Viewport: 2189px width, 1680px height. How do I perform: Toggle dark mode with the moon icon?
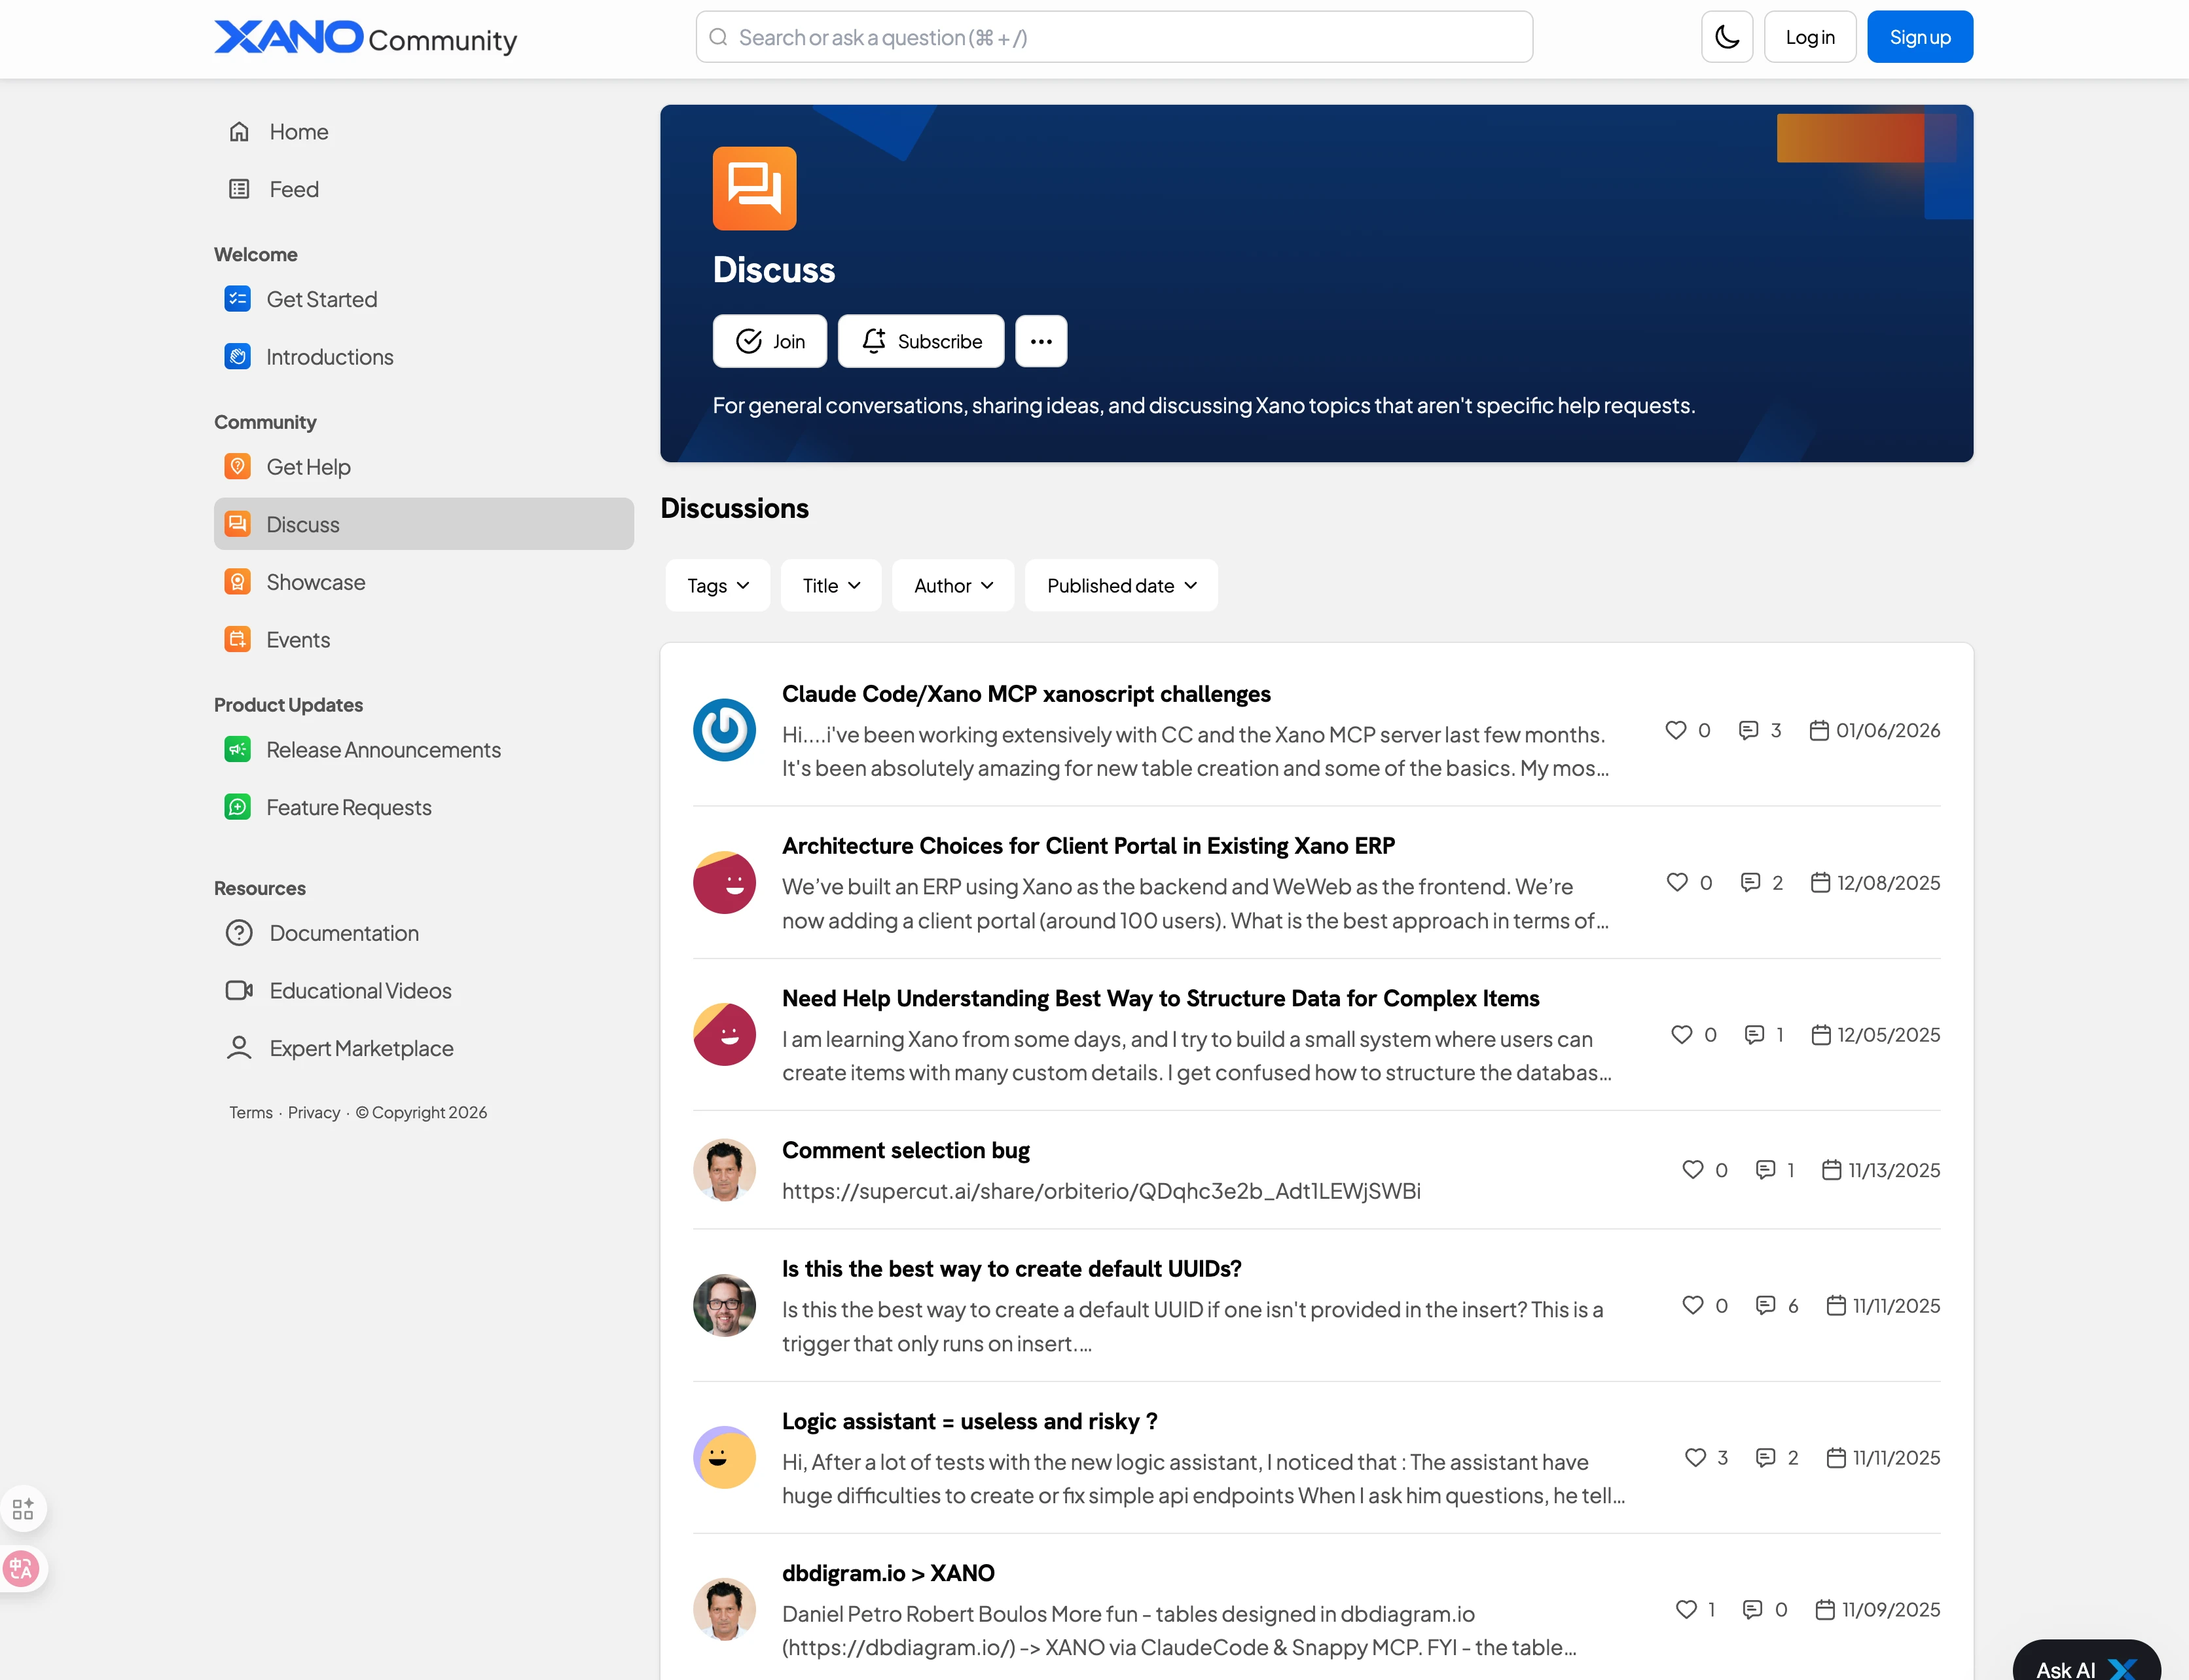[x=1726, y=37]
